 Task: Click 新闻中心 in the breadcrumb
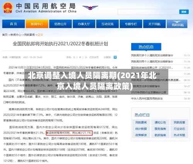pyautogui.click(x=16, y=35)
